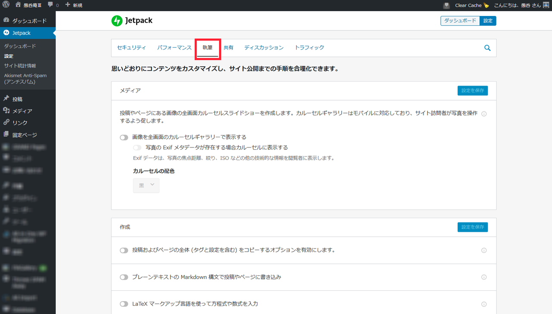Click 設定を保存 in the メディア section
Viewport: 552px width, 314px height.
[x=472, y=91]
